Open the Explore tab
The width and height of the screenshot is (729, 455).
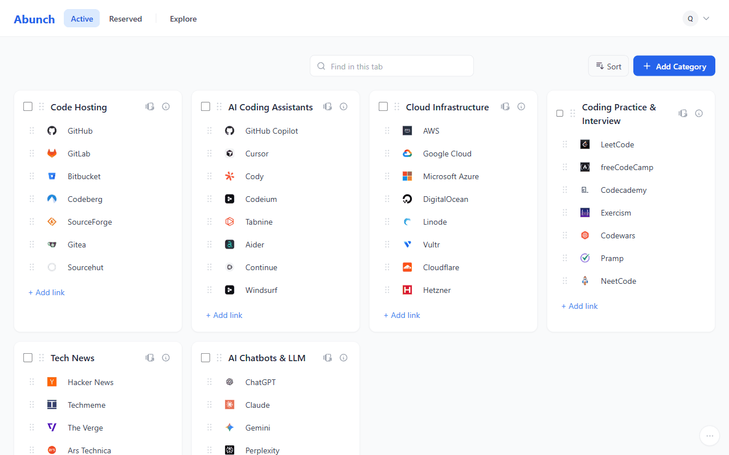183,18
